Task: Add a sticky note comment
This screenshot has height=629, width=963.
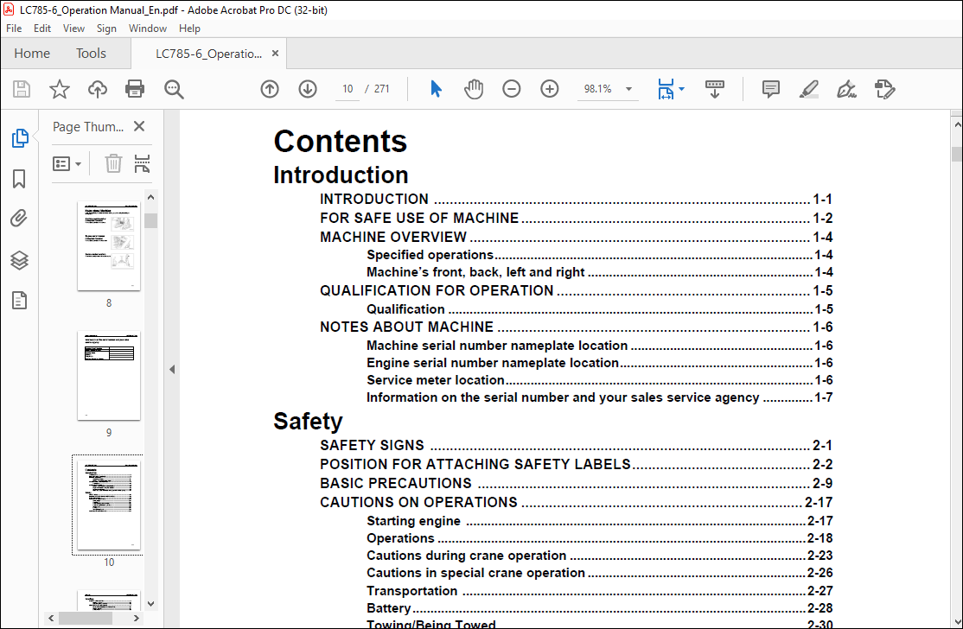Action: (771, 89)
